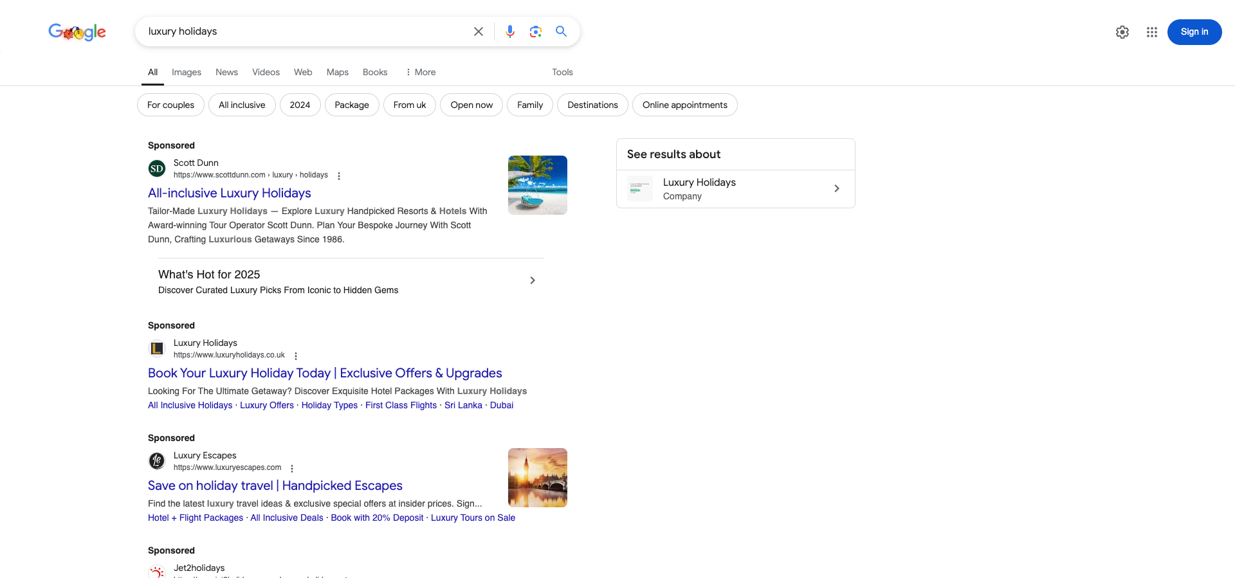This screenshot has height=578, width=1235.
Task: Select the All tab
Action: (x=152, y=72)
